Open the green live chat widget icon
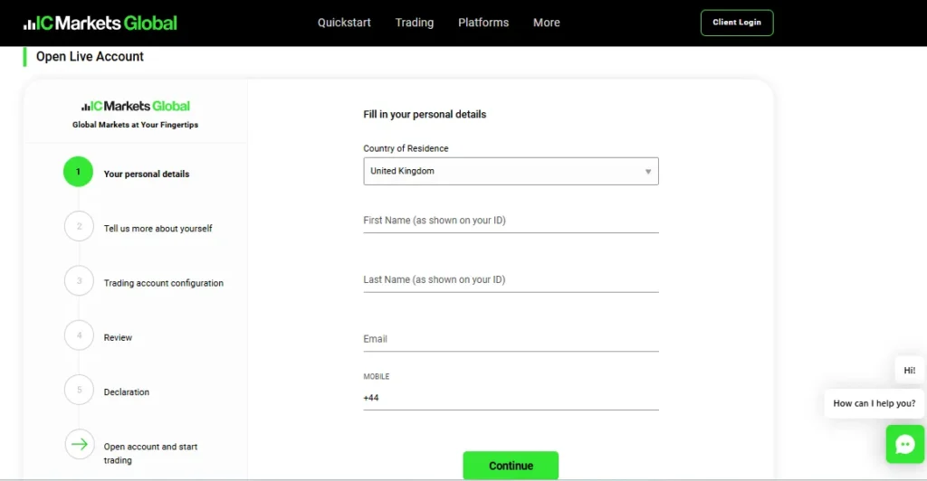The width and height of the screenshot is (927, 481). click(x=905, y=445)
